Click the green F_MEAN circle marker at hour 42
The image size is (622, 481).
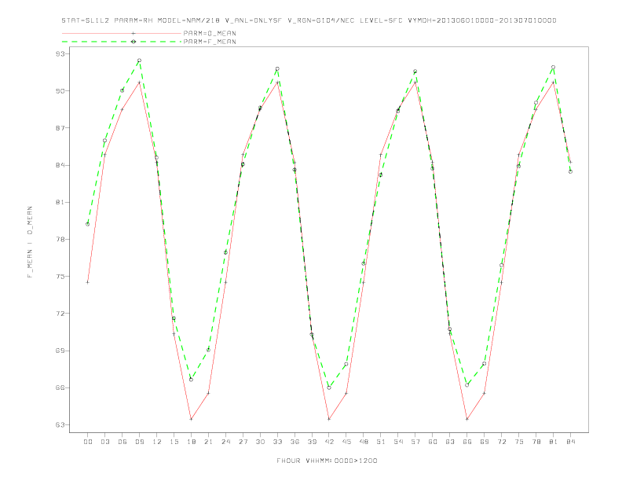point(329,387)
